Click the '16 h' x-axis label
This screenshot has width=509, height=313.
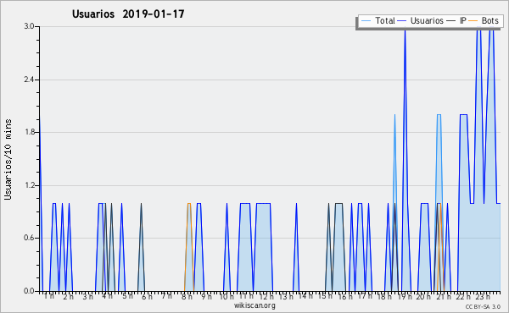[345, 297]
